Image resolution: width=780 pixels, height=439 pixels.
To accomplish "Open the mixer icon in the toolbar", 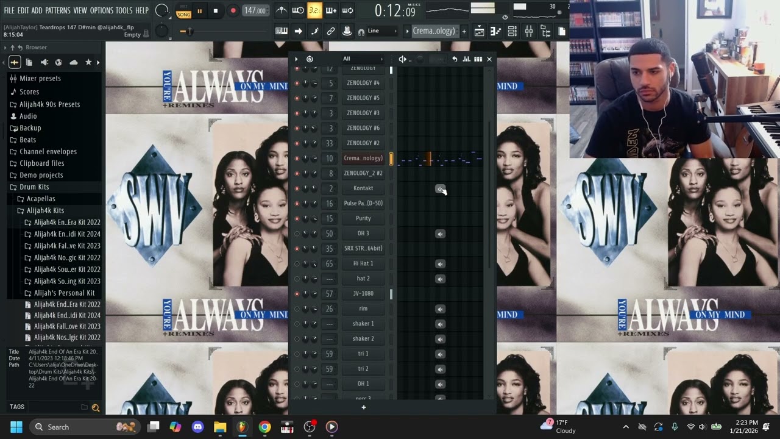I will pos(529,31).
